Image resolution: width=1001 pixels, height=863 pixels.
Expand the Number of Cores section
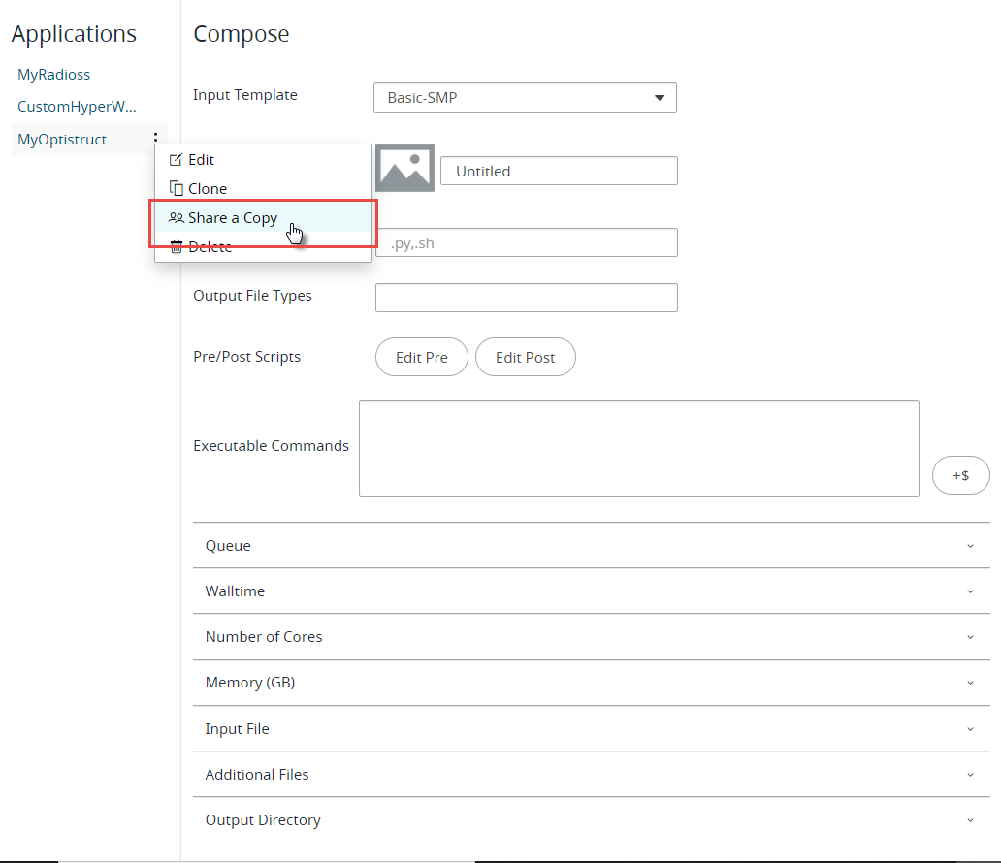coord(591,637)
